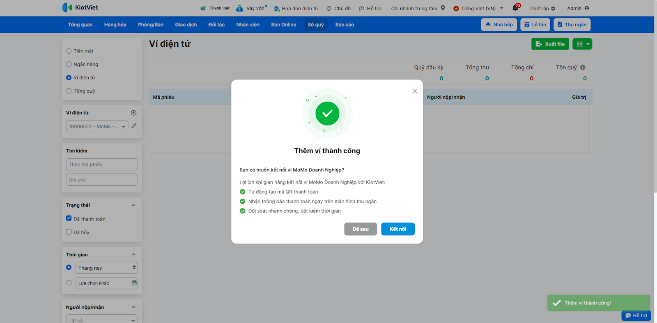657x323 pixels.
Task: Open the column display options dropdown
Action: coord(582,44)
